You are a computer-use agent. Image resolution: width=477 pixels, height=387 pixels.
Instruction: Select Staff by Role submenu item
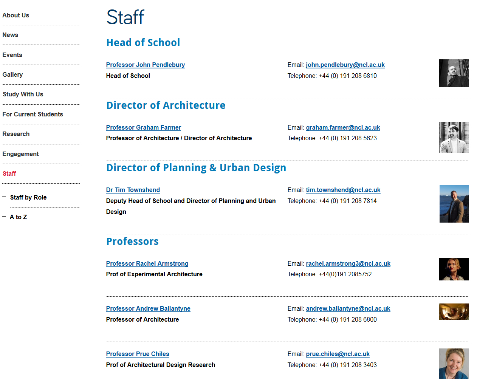pos(28,197)
